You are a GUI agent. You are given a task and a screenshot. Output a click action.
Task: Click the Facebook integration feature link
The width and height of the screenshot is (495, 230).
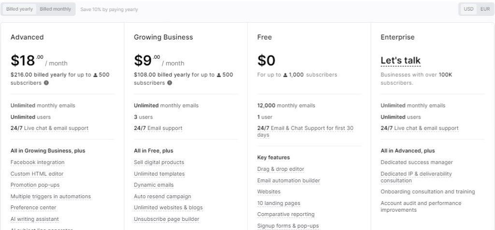pos(38,162)
